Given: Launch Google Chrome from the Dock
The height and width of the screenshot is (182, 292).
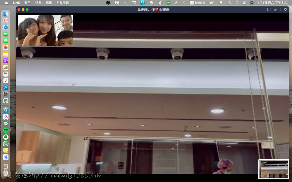Looking at the screenshot, I should coord(6,101).
